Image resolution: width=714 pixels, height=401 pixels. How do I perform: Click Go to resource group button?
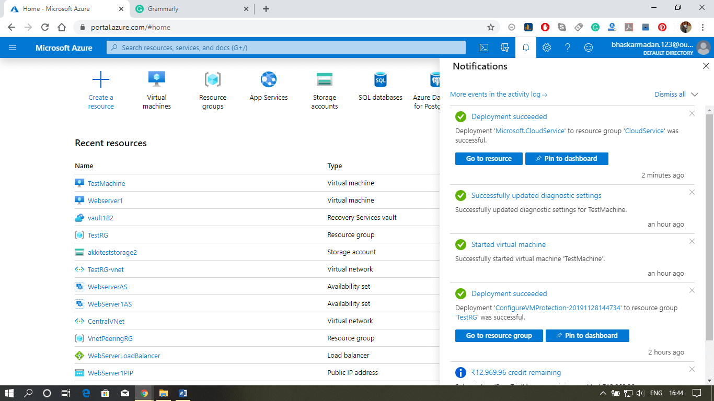click(x=499, y=335)
